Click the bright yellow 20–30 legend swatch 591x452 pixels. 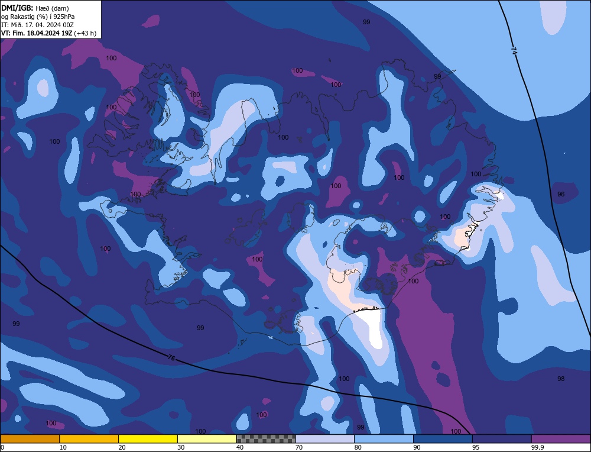[148, 439]
